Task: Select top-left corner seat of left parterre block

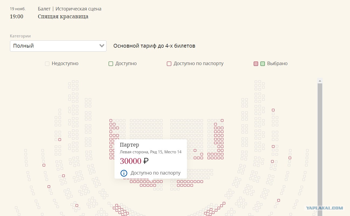Action: coord(111,121)
